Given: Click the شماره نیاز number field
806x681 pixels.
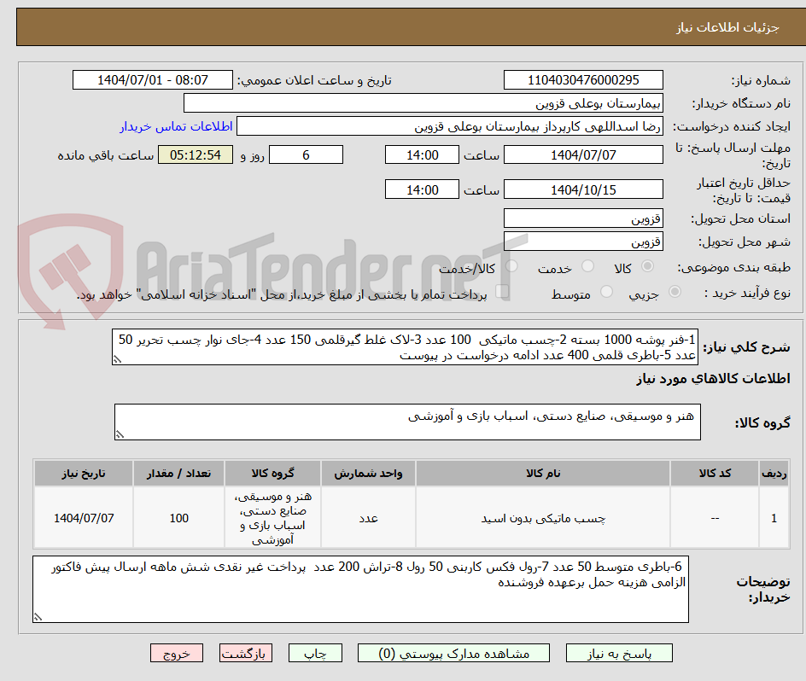Looking at the screenshot, I should click(583, 79).
